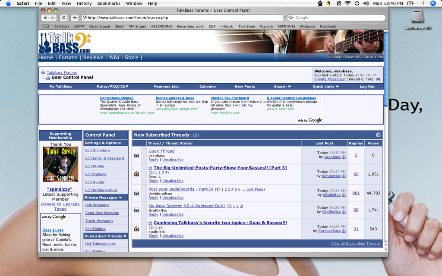This screenshot has height=276, width=442.
Task: Open Spotlight search icon in menu bar
Action: click(433, 3)
